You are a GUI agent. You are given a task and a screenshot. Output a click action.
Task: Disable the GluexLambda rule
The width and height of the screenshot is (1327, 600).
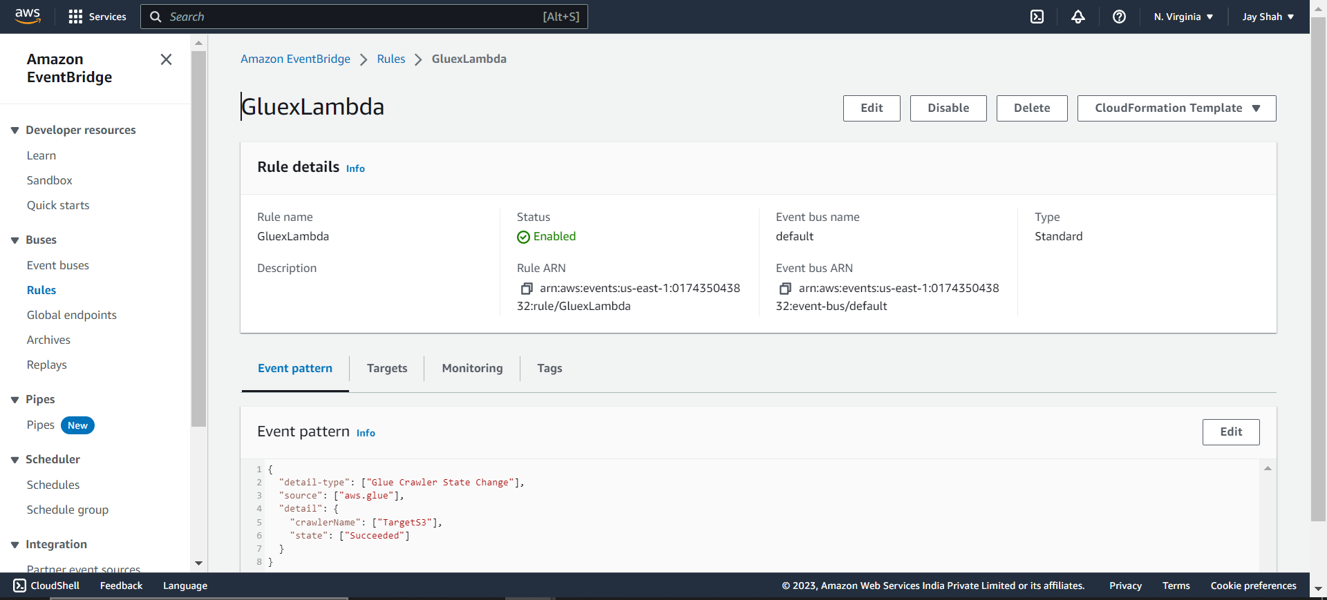point(948,108)
